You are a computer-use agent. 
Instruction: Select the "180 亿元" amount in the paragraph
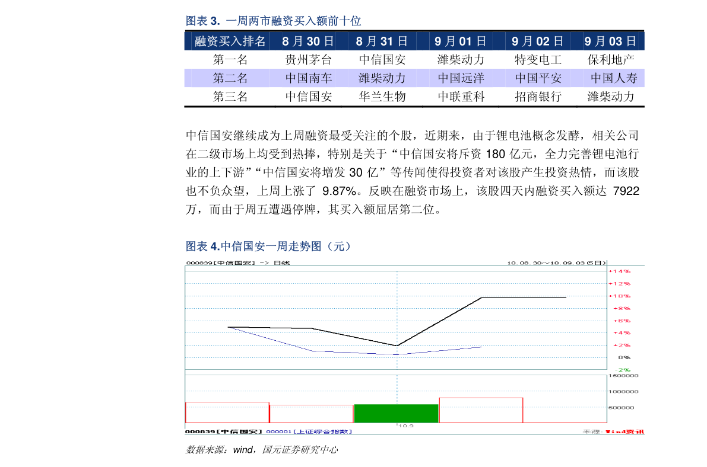coord(509,154)
